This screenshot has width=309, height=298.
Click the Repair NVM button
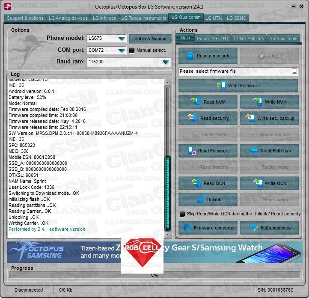pyautogui.click(x=208, y=134)
